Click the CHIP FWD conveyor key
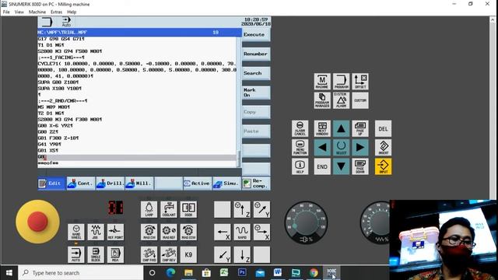This screenshot has width=498, height=280. 149,254
